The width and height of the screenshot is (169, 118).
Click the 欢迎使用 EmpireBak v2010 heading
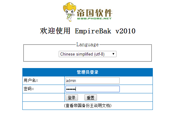click(x=88, y=31)
